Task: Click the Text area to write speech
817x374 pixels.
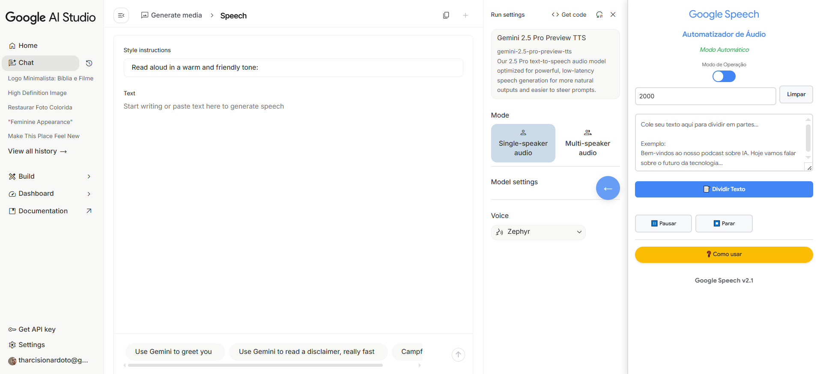Action: (293, 106)
